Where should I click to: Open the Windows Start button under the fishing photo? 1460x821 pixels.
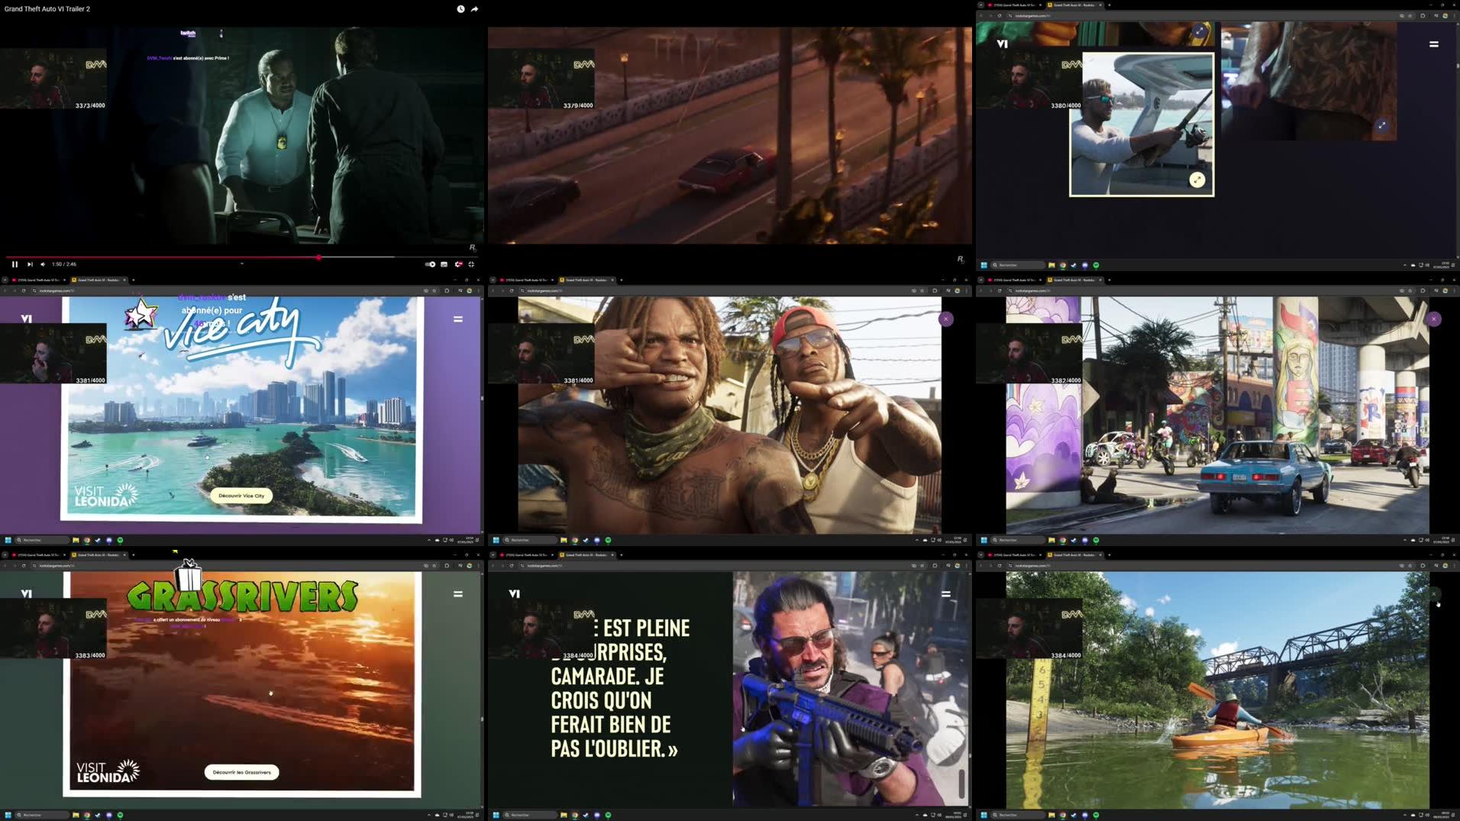coord(984,265)
